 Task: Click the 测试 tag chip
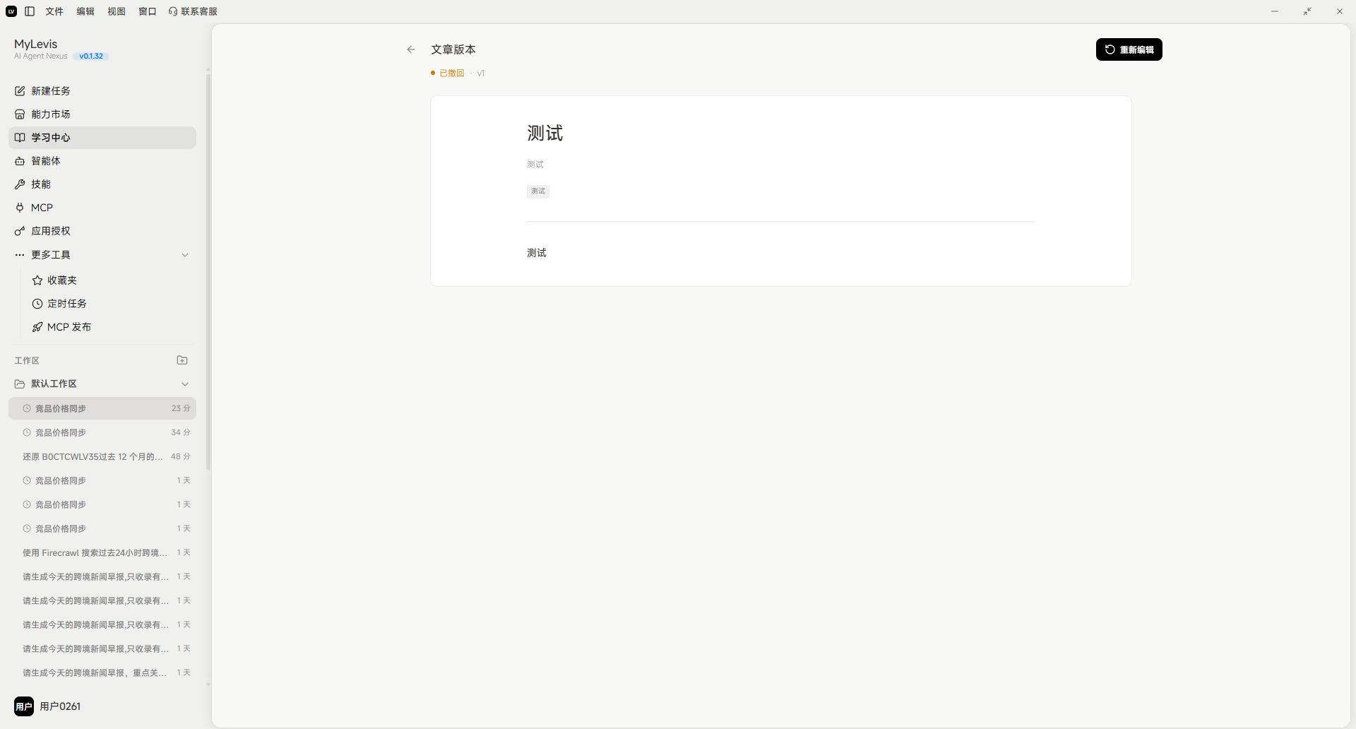538,191
